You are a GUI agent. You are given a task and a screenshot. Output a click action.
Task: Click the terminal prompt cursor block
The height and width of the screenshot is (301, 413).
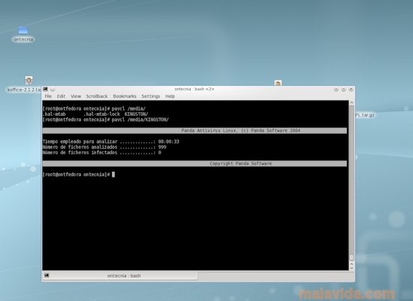[113, 175]
